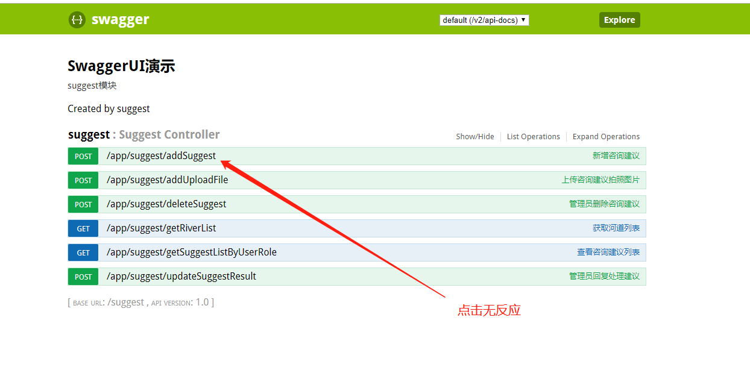Click the Explore button
This screenshot has height=373, width=750.
[x=619, y=20]
